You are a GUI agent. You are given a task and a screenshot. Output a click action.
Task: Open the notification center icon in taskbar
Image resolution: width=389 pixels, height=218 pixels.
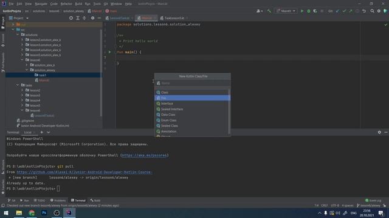coord(381,213)
